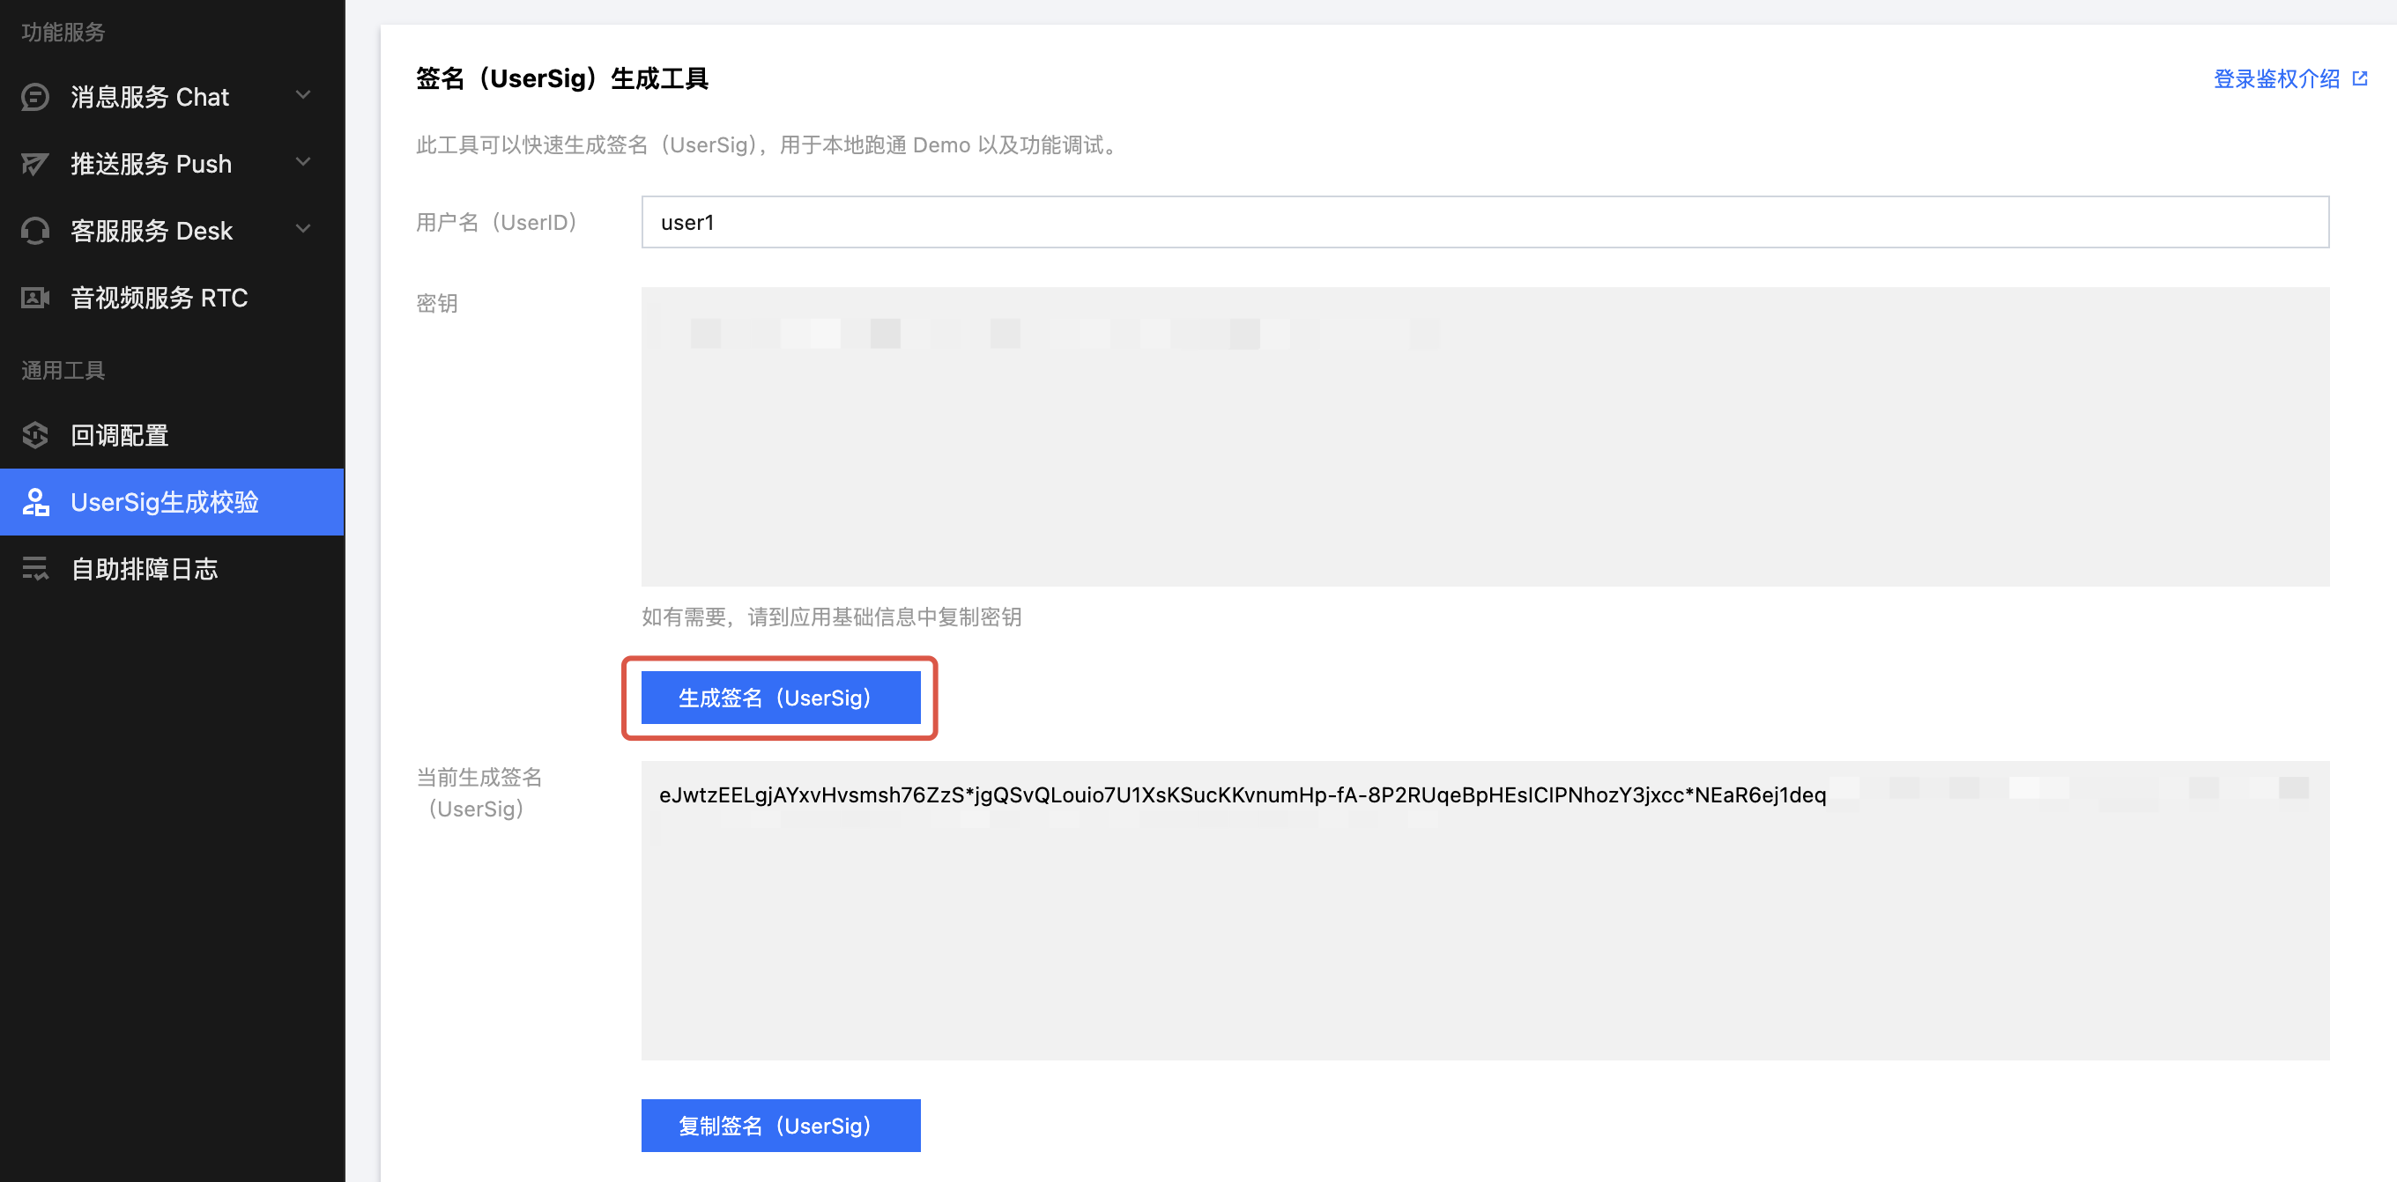Click inside the 密钥 secret key textarea
This screenshot has width=2397, height=1182.
pyautogui.click(x=1484, y=437)
